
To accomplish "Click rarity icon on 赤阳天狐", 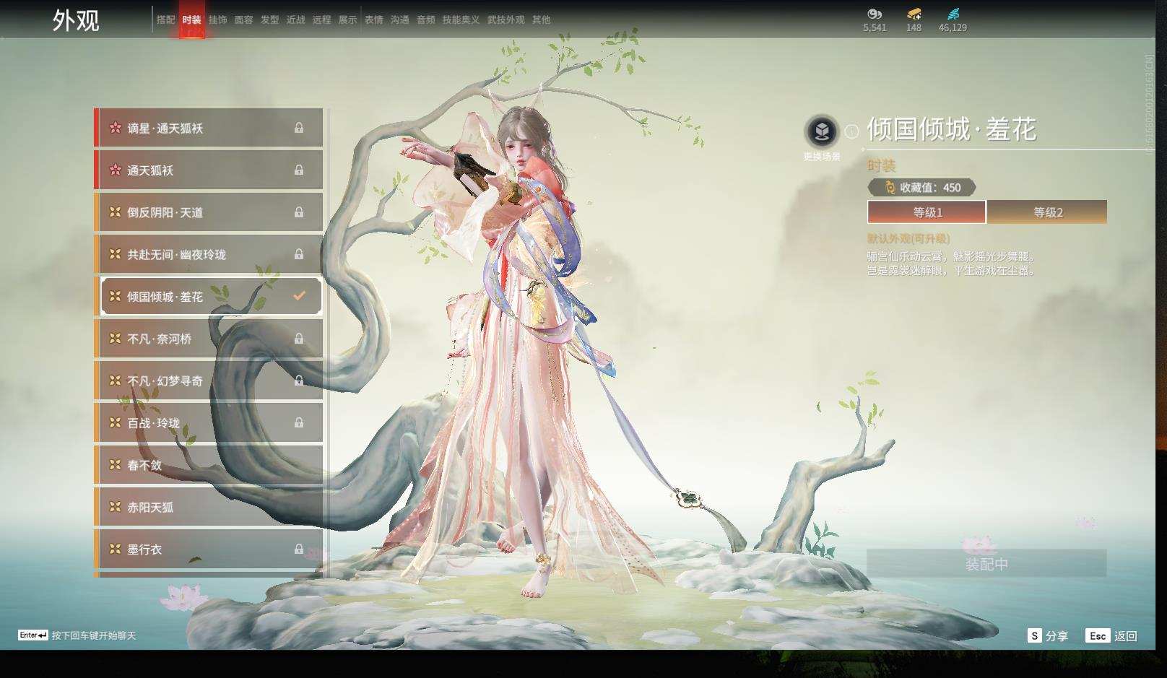I will [x=115, y=507].
